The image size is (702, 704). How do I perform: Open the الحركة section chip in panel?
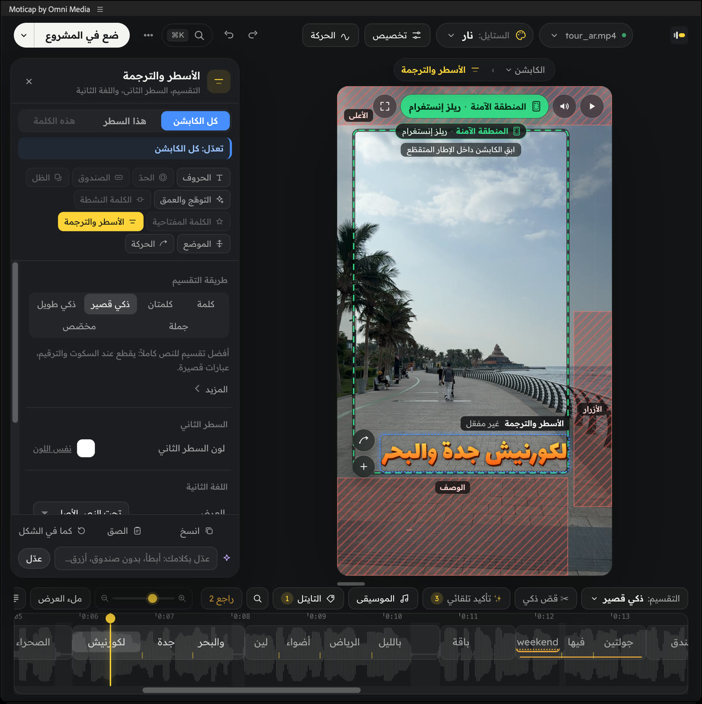click(149, 244)
